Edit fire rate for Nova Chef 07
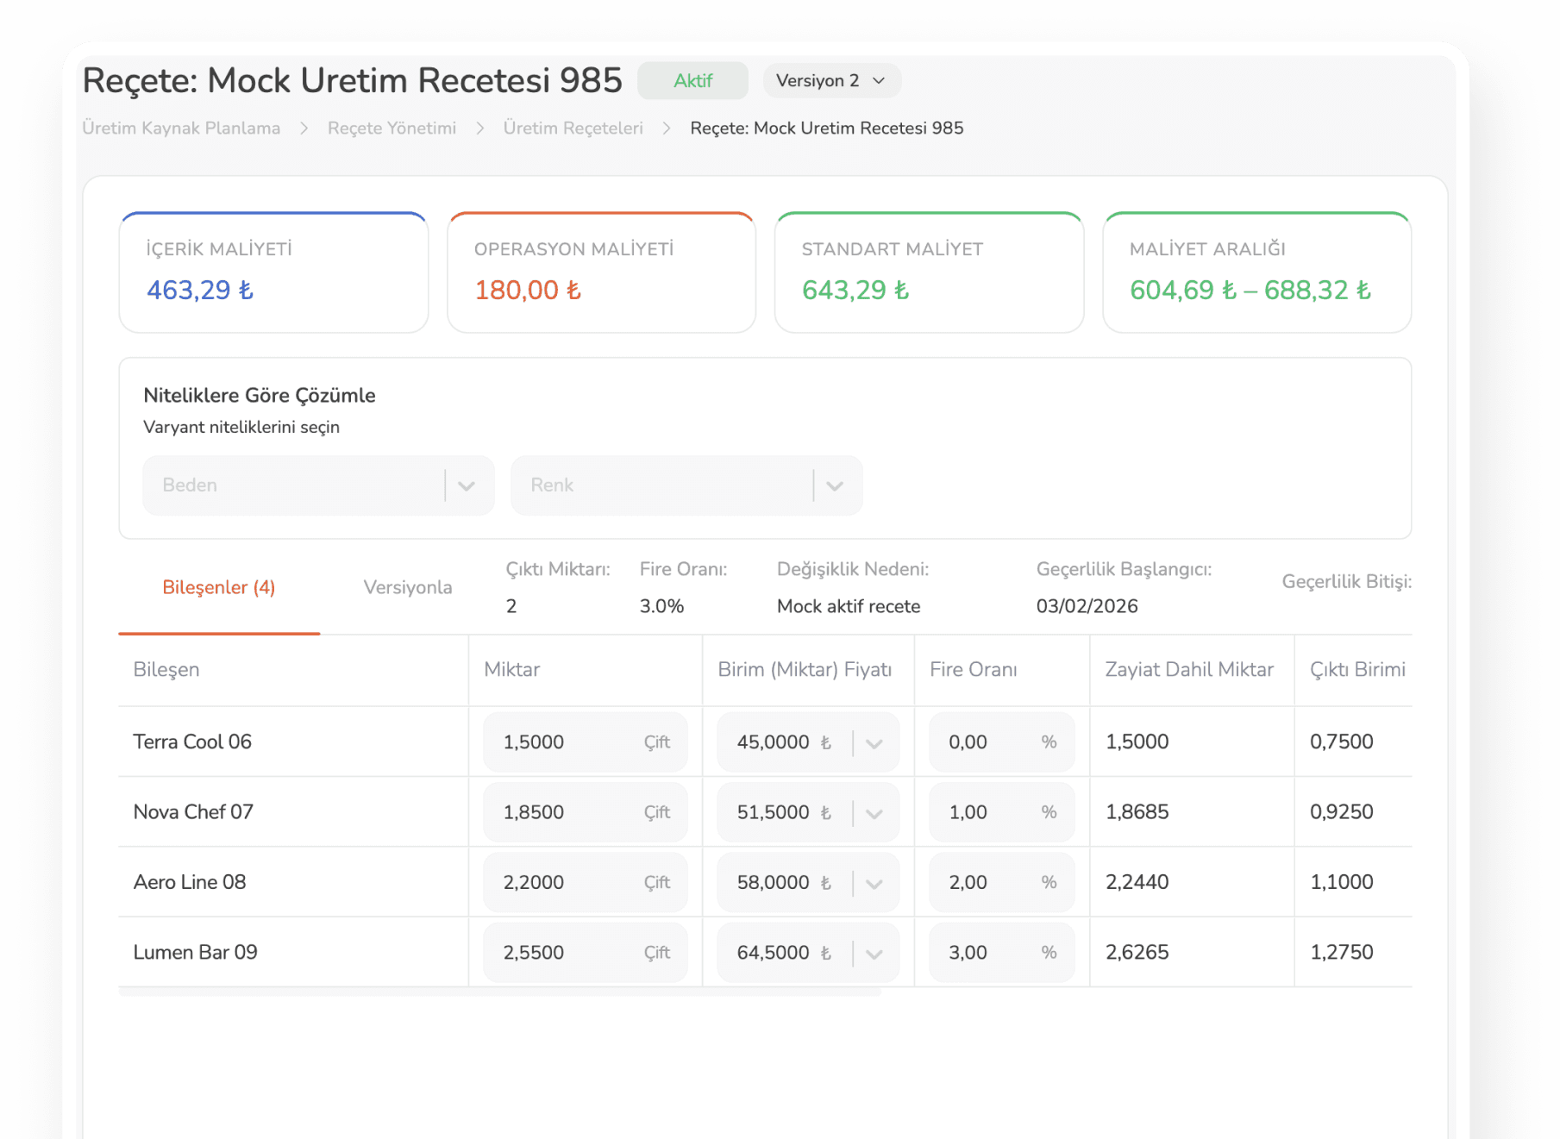Image resolution: width=1560 pixels, height=1139 pixels. (x=1002, y=812)
